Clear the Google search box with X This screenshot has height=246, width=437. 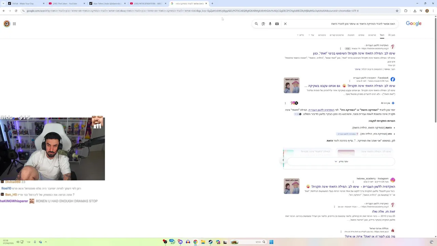click(x=285, y=24)
